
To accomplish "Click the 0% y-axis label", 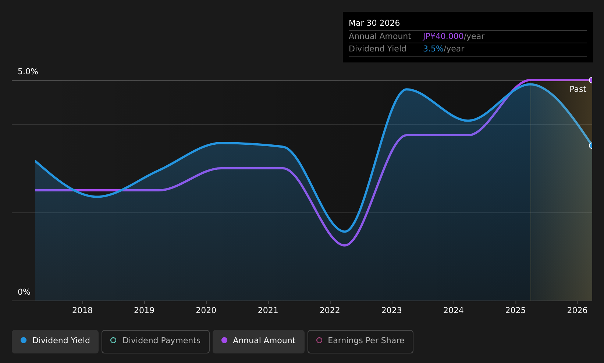I will click(x=24, y=292).
